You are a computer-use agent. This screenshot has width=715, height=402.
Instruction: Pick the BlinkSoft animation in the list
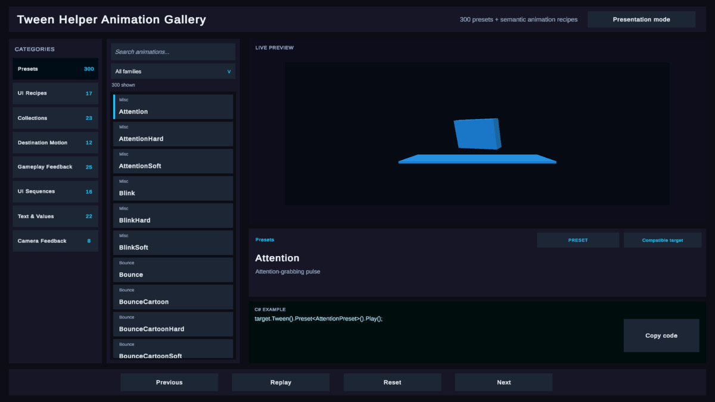pyautogui.click(x=173, y=243)
